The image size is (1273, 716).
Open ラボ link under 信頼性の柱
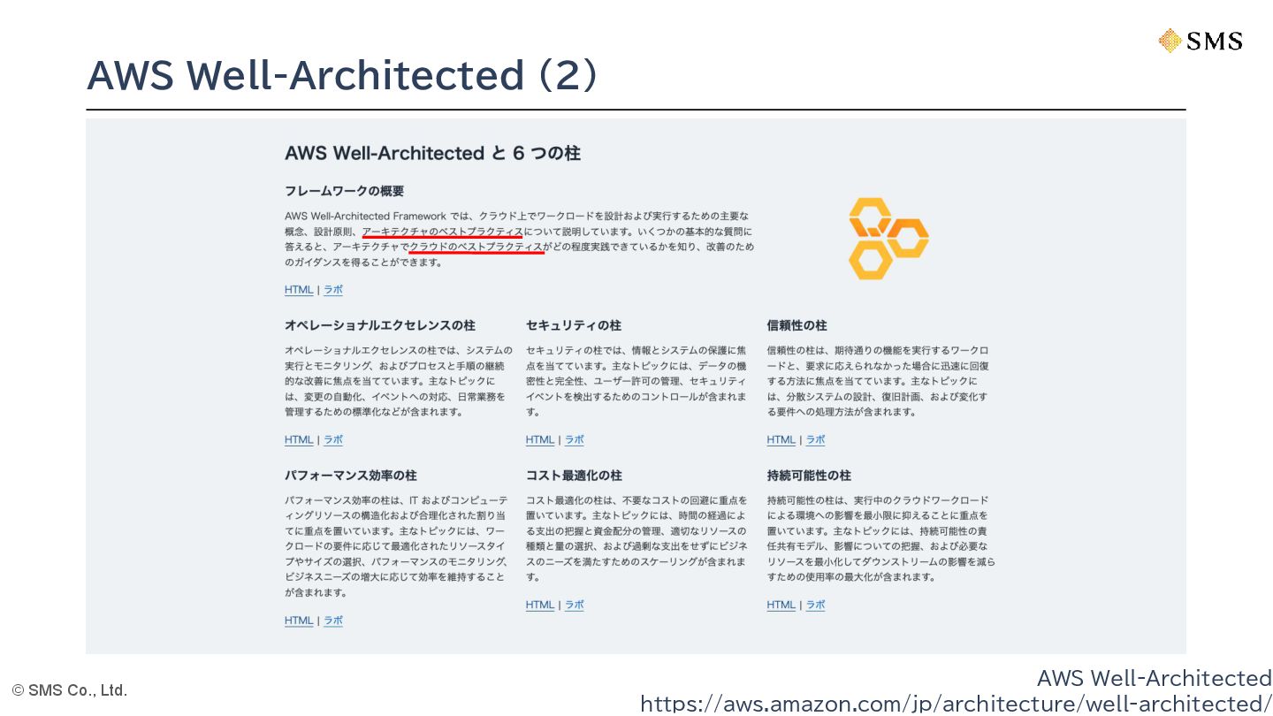[816, 440]
